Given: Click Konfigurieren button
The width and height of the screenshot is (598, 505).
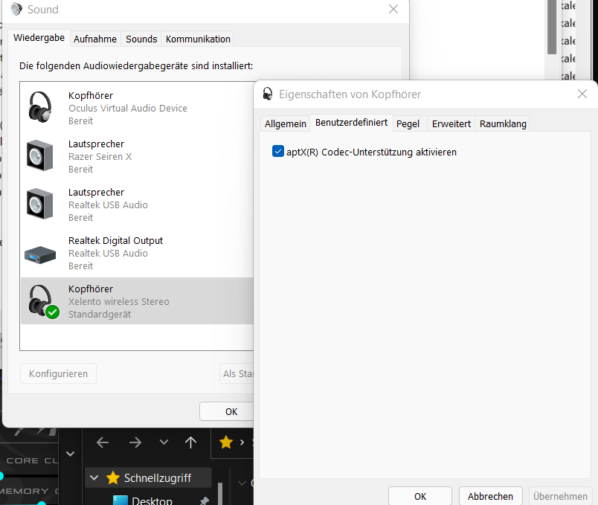Looking at the screenshot, I should click(x=58, y=373).
